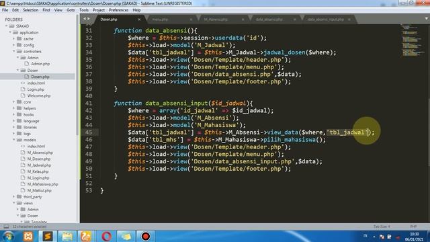Image resolution: width=430 pixels, height=242 pixels.
Task: Open M_Jadwal.php in the sidebar
Action: click(x=39, y=165)
